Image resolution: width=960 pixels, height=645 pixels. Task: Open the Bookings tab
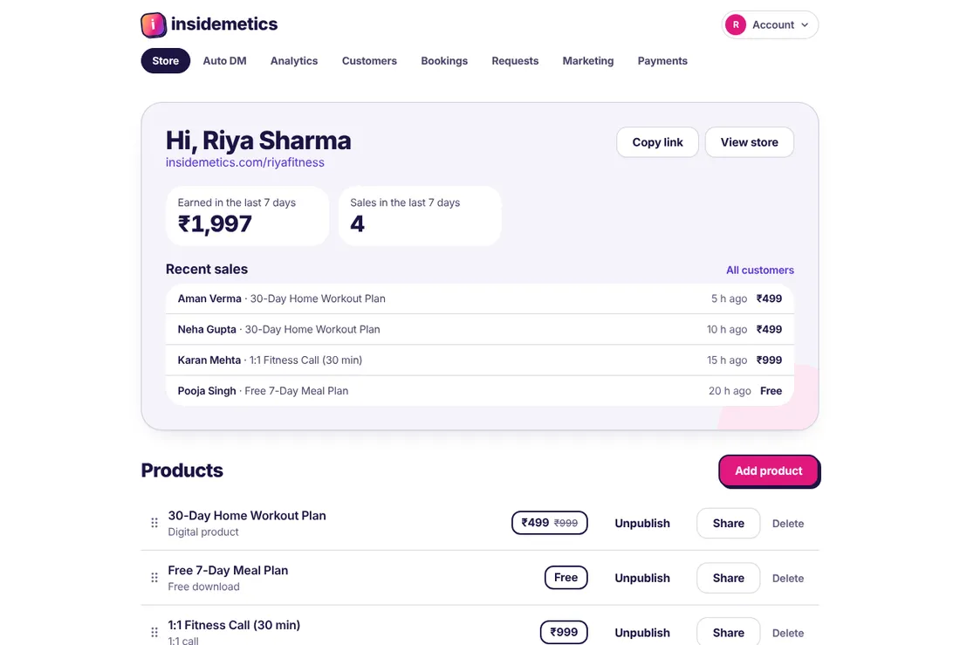coord(444,60)
